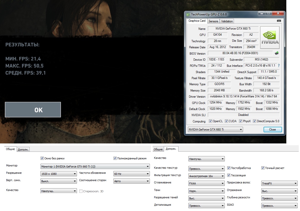
Task: Open the SSAO dropdown
Action: coord(279,206)
